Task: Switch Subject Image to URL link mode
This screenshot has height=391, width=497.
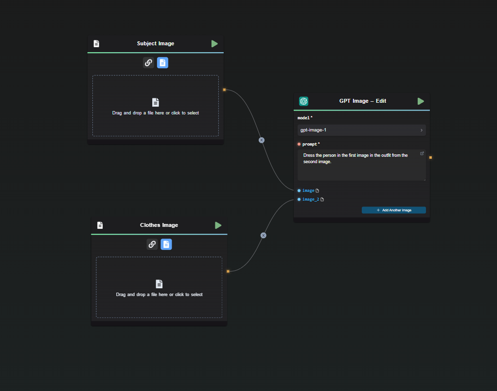Action: tap(148, 63)
